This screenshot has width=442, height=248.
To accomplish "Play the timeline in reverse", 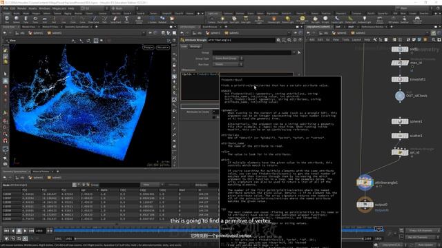I will tap(12, 231).
